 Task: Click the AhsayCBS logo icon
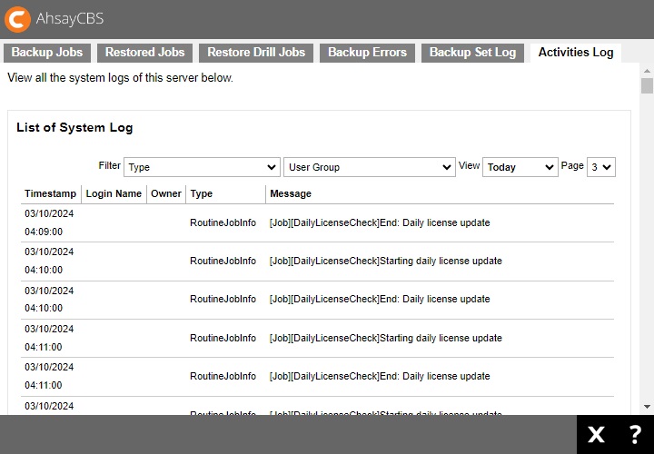tap(17, 19)
